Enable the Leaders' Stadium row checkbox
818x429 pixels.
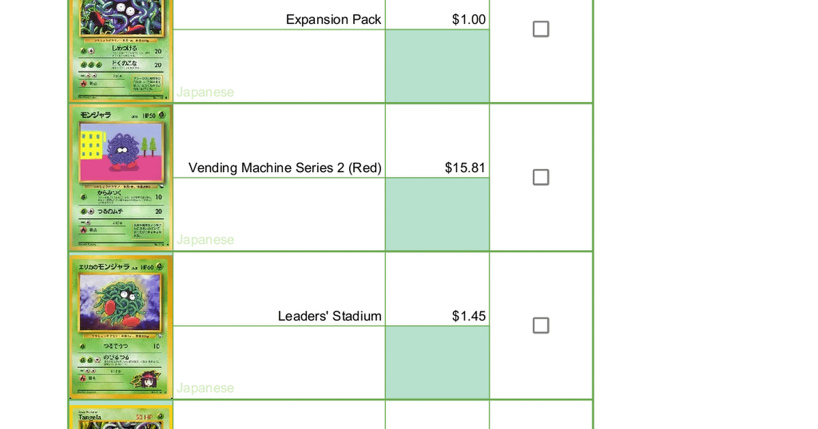(541, 325)
